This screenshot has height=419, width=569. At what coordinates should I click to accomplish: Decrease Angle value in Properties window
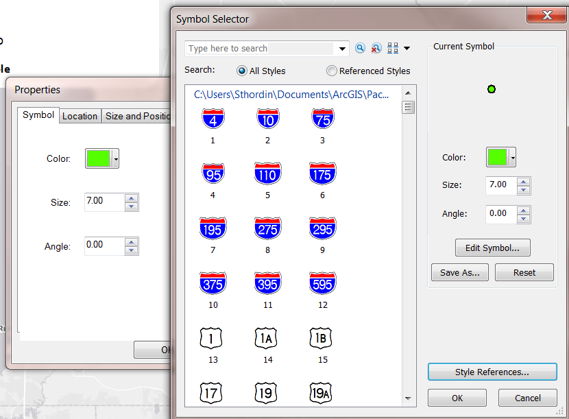click(132, 250)
